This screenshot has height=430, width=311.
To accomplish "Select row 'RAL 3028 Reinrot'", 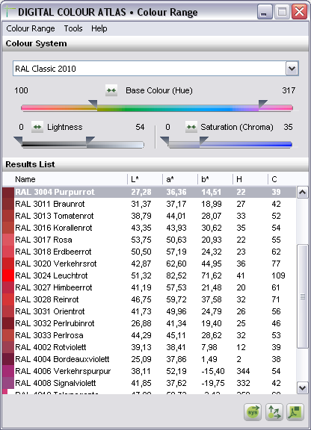I will [x=150, y=299].
